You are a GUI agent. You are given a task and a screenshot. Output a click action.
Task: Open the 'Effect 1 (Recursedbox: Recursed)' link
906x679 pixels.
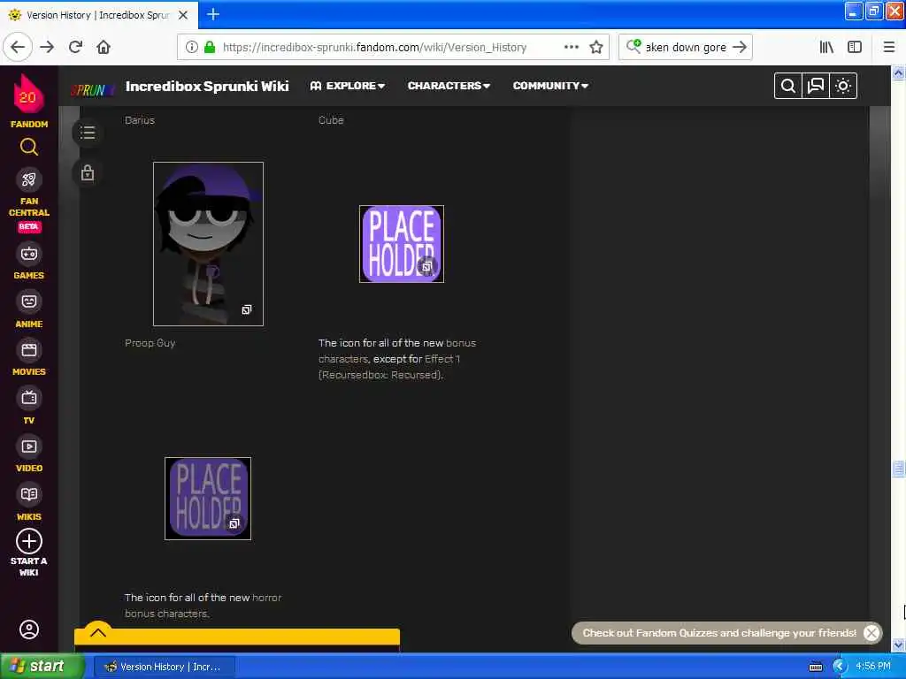click(389, 367)
